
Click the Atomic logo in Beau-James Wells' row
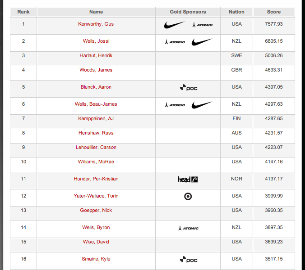coord(175,105)
